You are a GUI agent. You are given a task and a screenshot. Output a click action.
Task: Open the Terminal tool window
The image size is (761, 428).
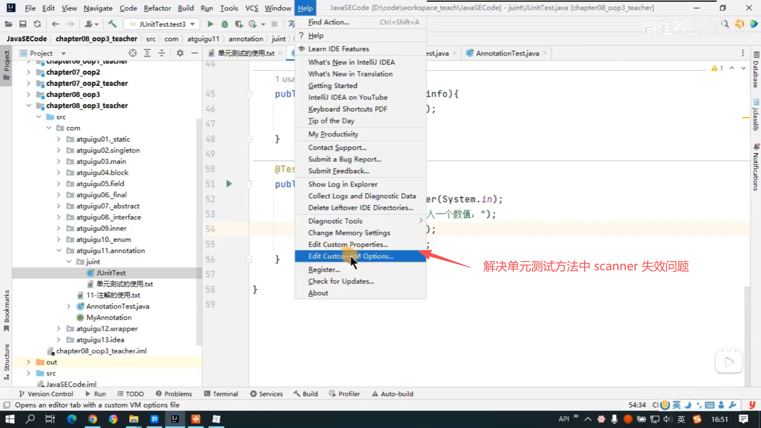click(221, 394)
